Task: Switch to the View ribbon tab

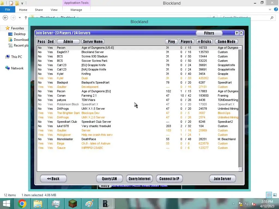Action: [x=54, y=10]
